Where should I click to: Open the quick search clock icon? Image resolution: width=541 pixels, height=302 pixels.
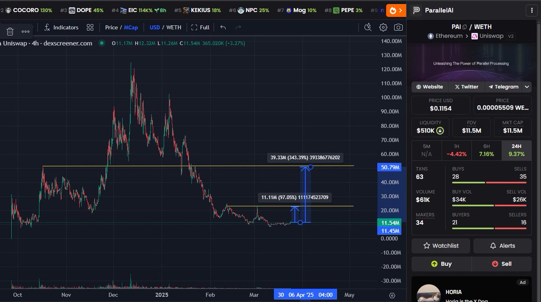tap(368, 27)
